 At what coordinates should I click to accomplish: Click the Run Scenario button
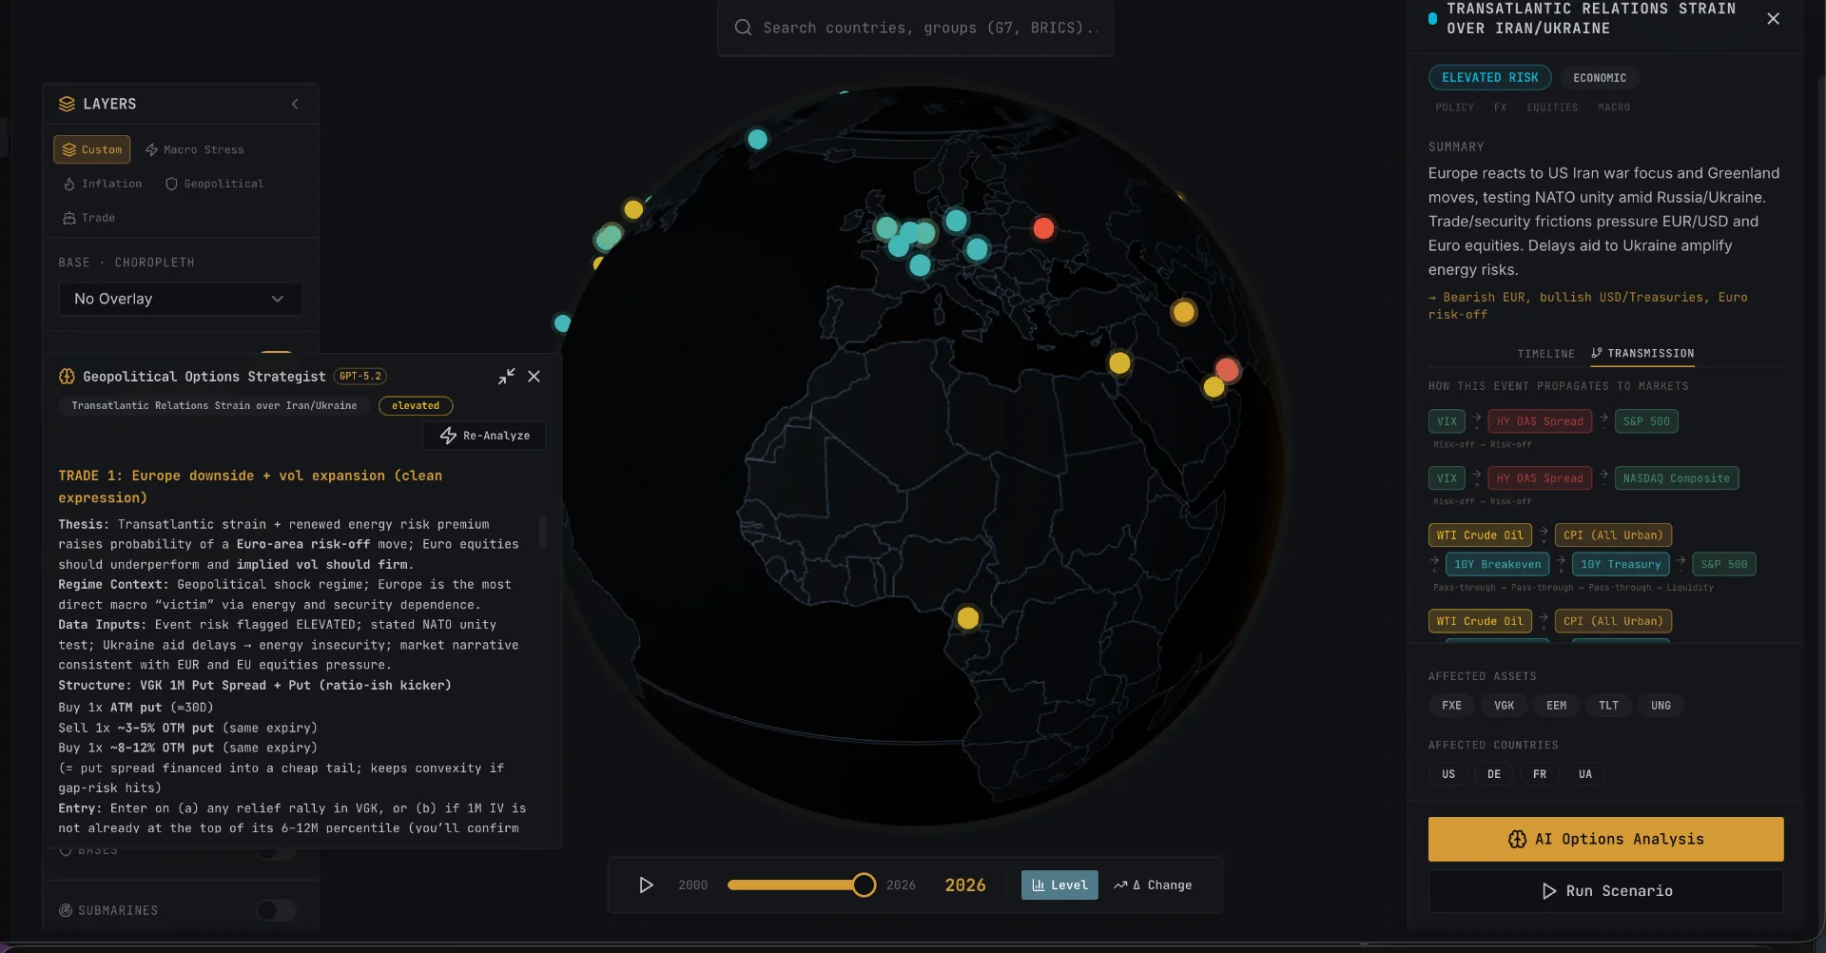[1605, 891]
